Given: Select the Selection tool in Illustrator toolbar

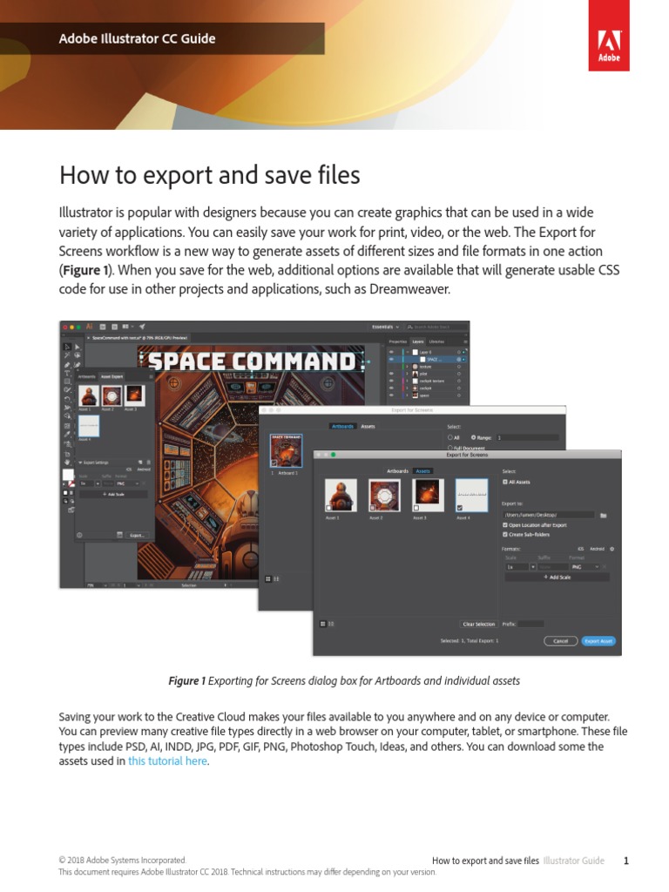Looking at the screenshot, I should (67, 347).
